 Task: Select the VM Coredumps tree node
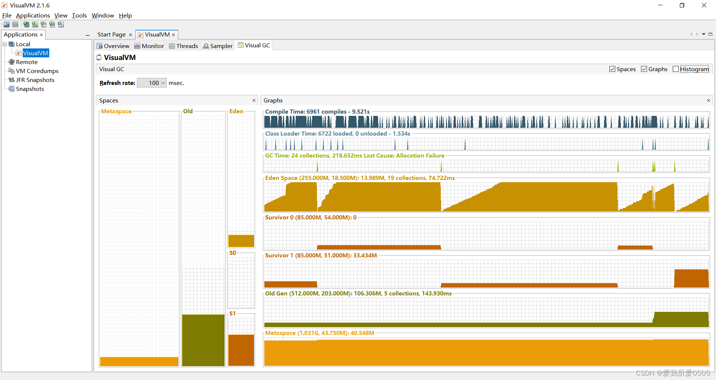37,71
